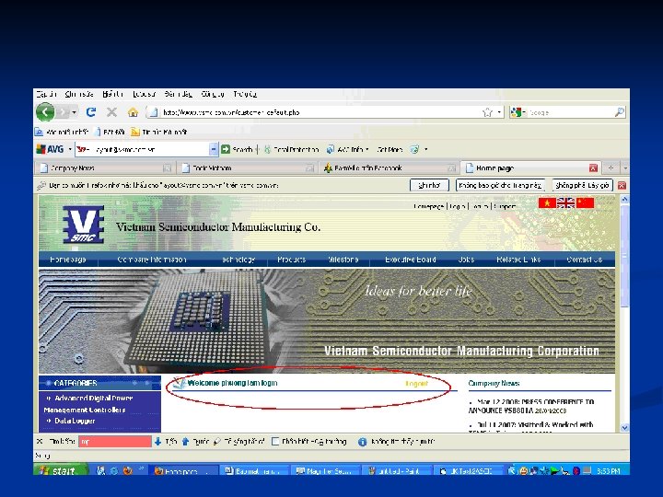Open the list all tabs dropdown
663x497 pixels.
pyautogui.click(x=625, y=168)
